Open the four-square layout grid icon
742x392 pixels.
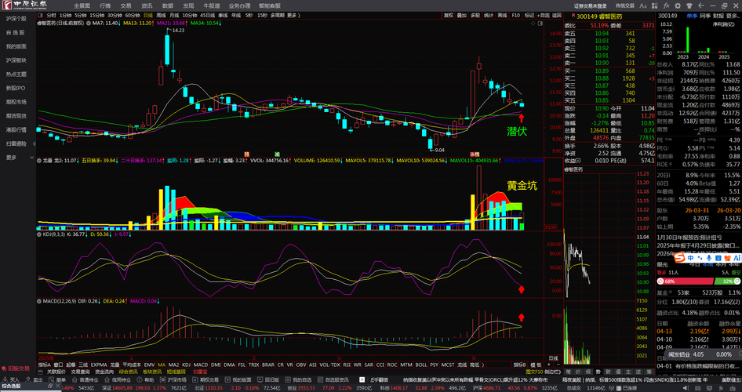(x=654, y=6)
